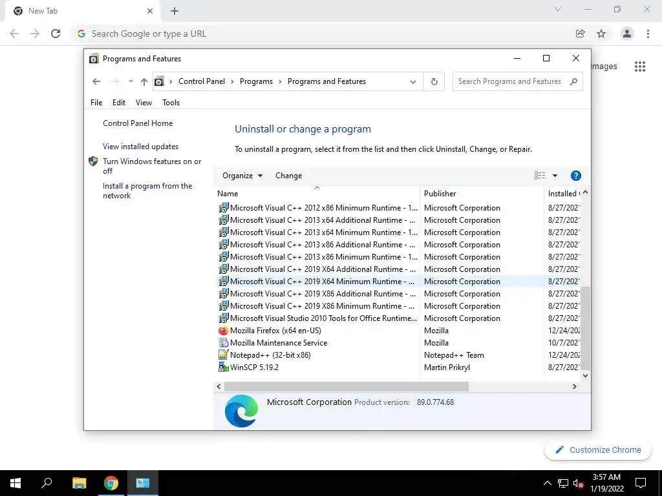The width and height of the screenshot is (662, 496).
Task: Click the Programs breadcrumb in address bar
Action: coord(256,81)
